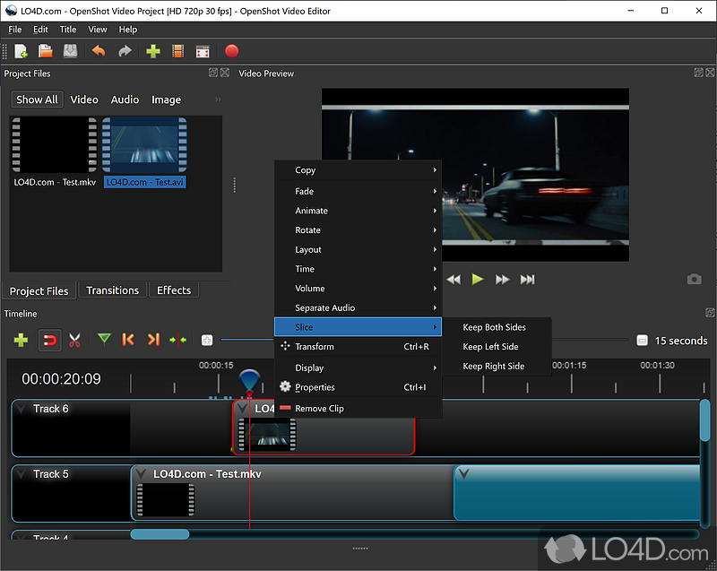Add a marker using the green marker icon
This screenshot has height=571, width=717.
pyautogui.click(x=103, y=340)
